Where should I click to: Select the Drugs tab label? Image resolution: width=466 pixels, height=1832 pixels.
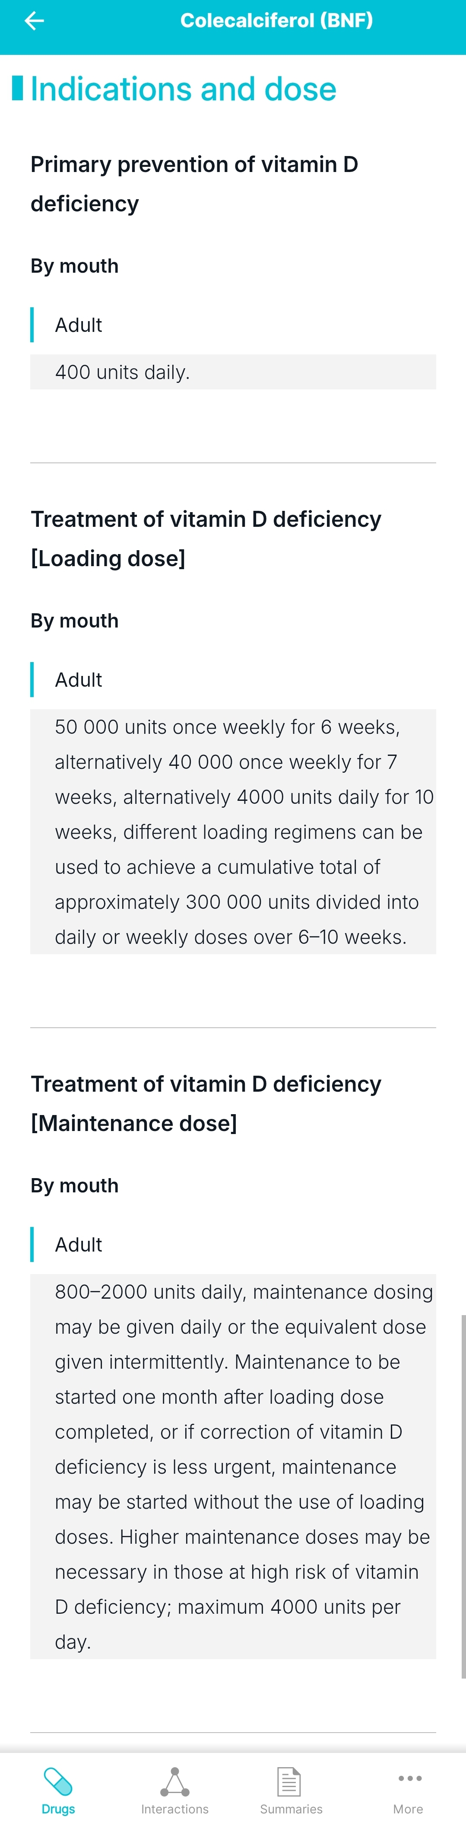point(58,1809)
